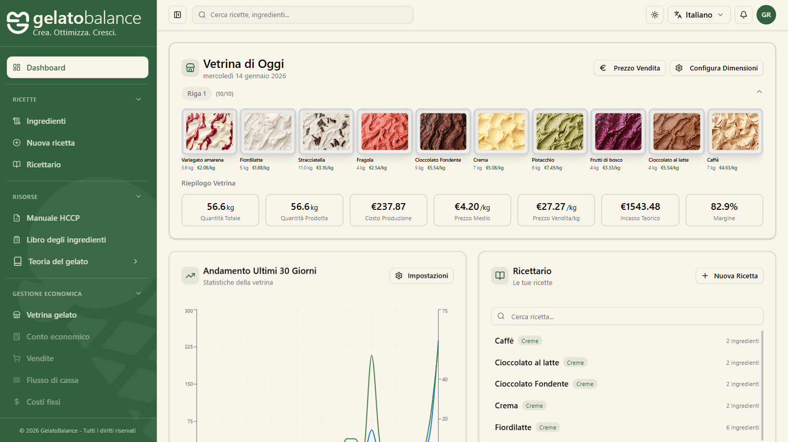Viewport: 788px width, 442px height.
Task: Open notifications via the bell icon
Action: (x=743, y=15)
